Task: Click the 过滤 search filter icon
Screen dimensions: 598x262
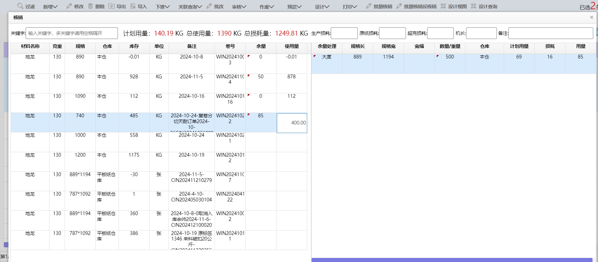Action: [20, 6]
